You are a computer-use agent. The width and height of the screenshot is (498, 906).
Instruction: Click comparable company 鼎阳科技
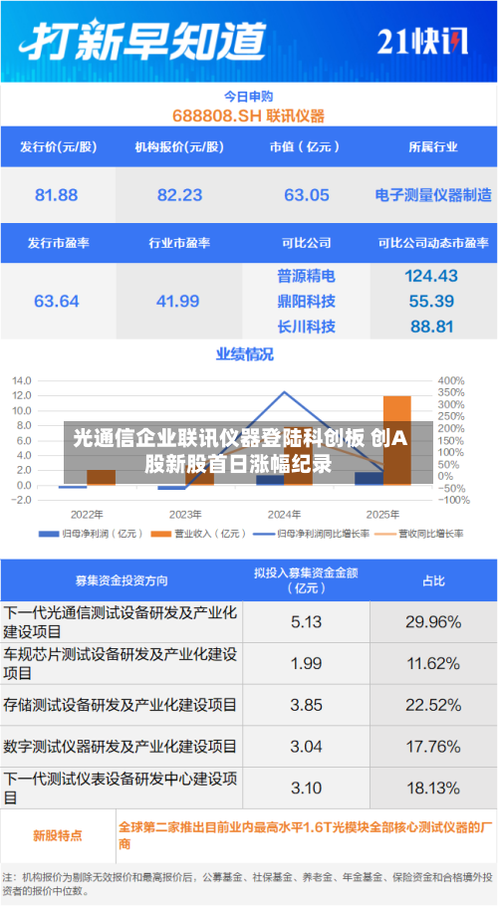(x=306, y=301)
